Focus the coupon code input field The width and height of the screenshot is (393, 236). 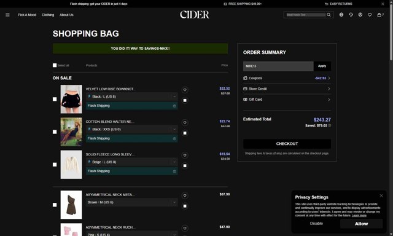point(278,66)
